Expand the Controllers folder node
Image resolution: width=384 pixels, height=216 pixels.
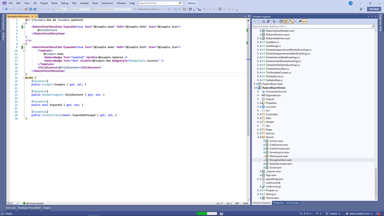tap(259, 114)
